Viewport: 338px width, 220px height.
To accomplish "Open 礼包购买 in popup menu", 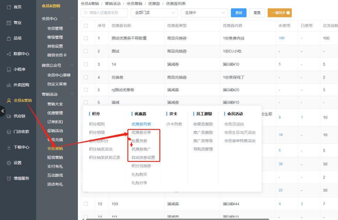I will [x=139, y=174].
